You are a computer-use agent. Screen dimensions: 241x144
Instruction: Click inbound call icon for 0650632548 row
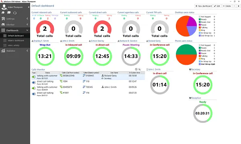click(33, 77)
